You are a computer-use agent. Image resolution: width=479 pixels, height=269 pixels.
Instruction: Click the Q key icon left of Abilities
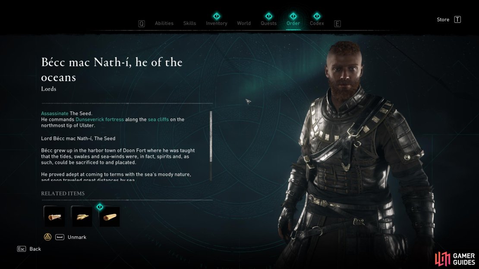tap(142, 24)
